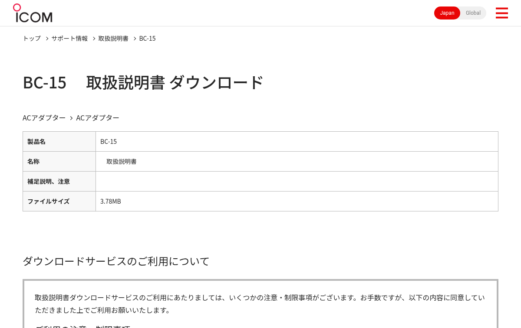Click BC-15 breadcrumb item

[x=147, y=38]
